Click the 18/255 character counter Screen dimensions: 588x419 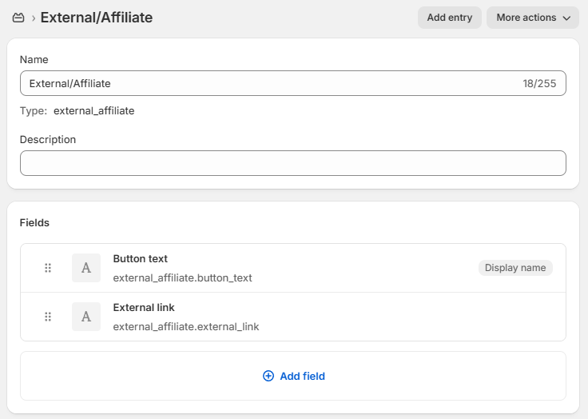pos(539,83)
